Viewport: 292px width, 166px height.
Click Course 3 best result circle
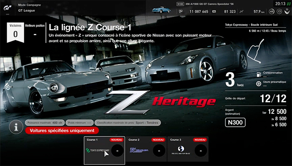tap(201, 151)
